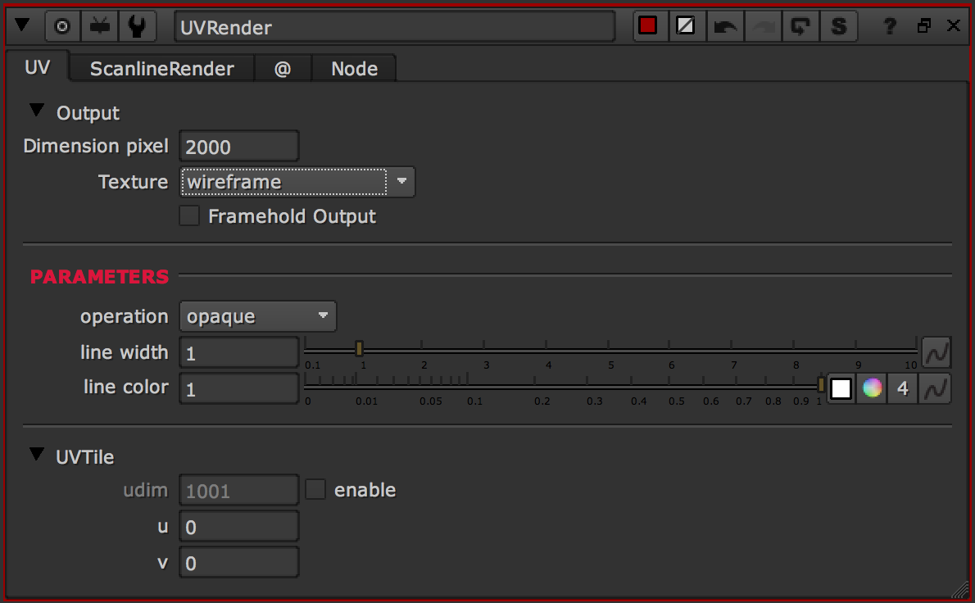Undo the last parameter change

pos(724,25)
